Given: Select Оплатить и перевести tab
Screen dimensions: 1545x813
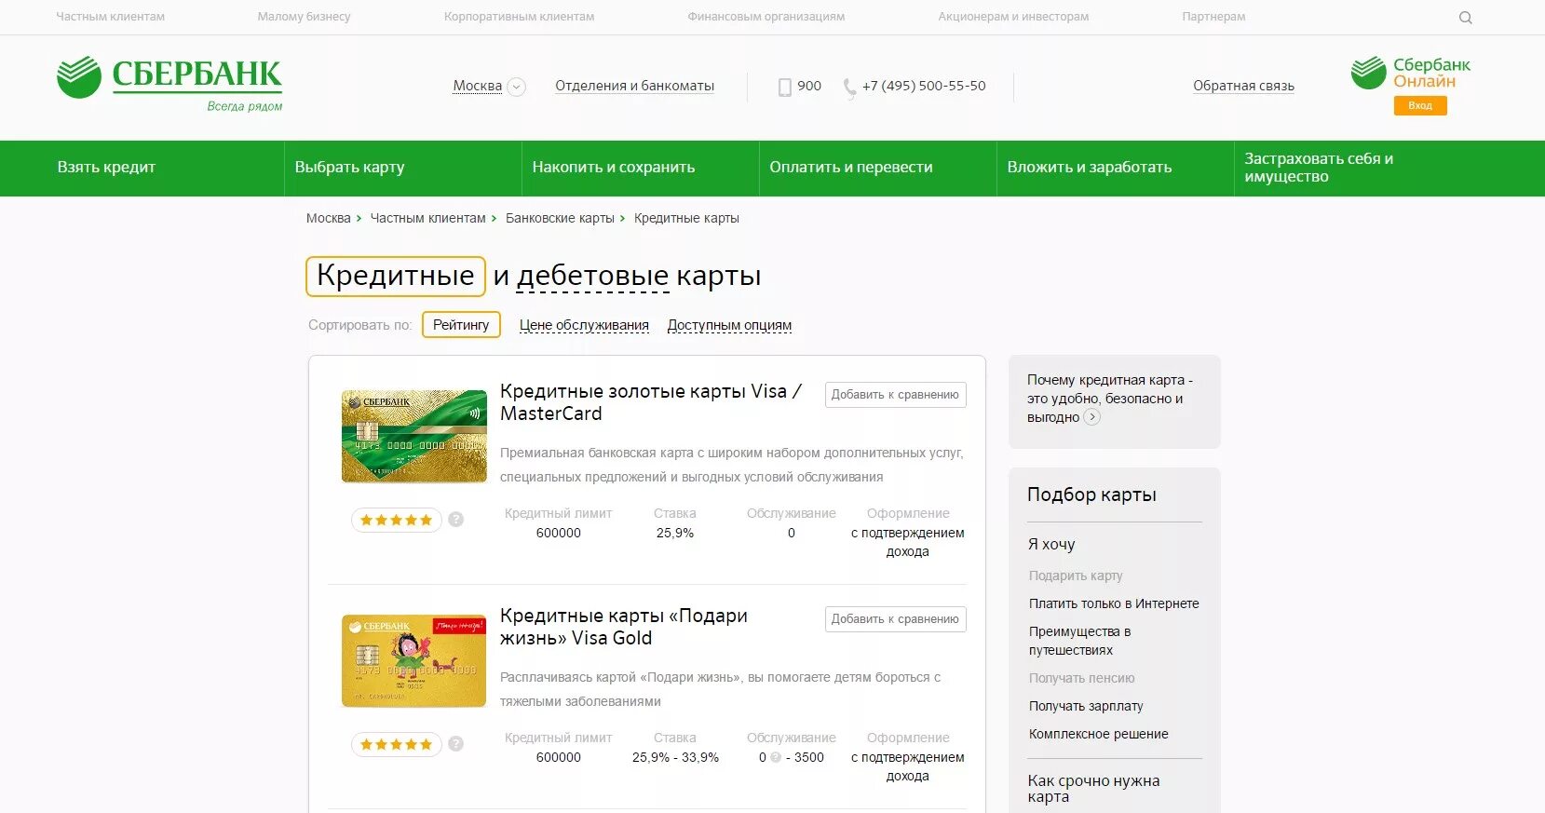Looking at the screenshot, I should tap(850, 168).
